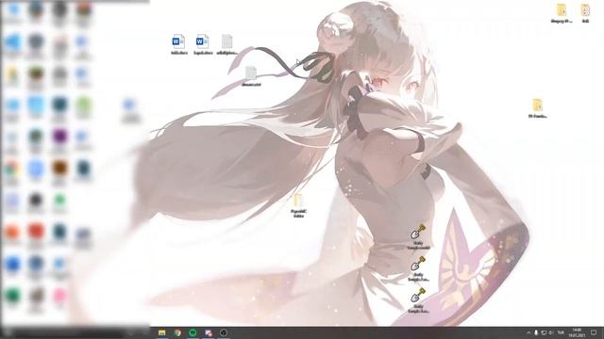This screenshot has width=604, height=339.
Task: Open the volume control in the tray
Action: pos(551,332)
